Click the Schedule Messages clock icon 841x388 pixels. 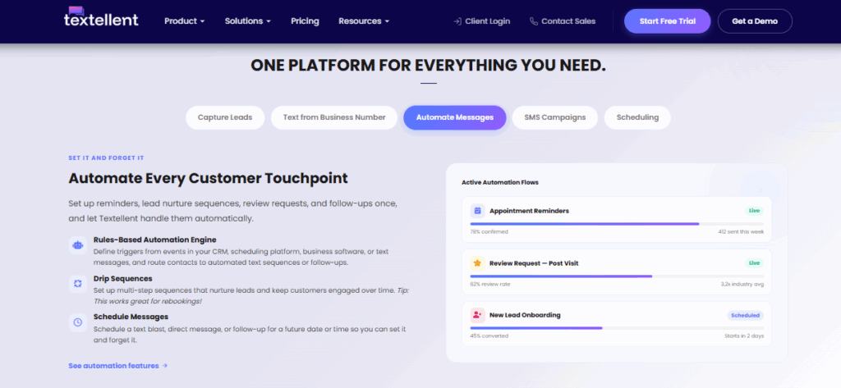pos(77,322)
